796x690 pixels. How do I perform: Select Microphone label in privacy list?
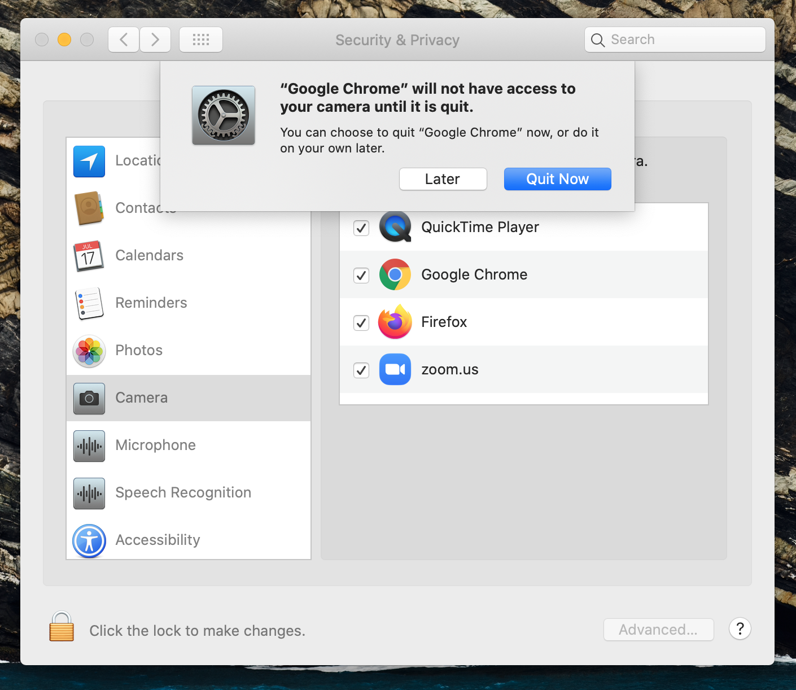pos(156,445)
